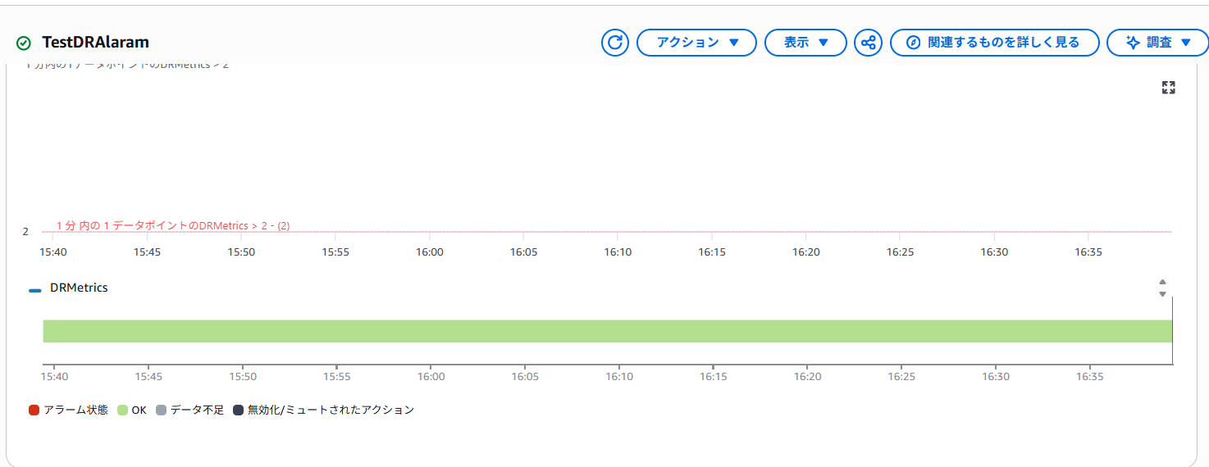This screenshot has height=467, width=1209.
Task: Click the TestDRAlaram alarm title
Action: point(95,43)
